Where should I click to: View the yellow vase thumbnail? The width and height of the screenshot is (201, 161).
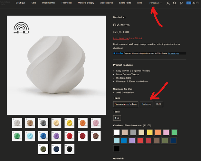[70, 123]
